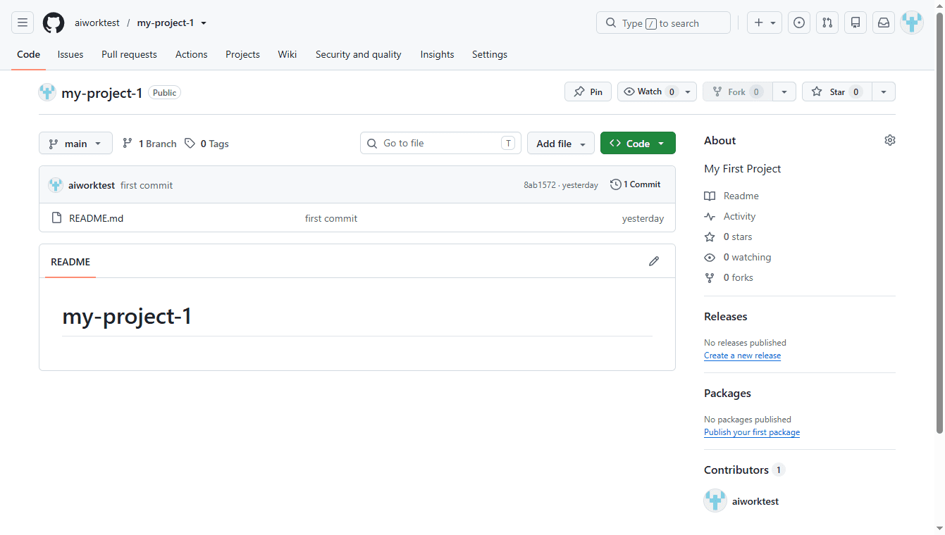
Task: Switch to the Pull requests tab
Action: [129, 54]
